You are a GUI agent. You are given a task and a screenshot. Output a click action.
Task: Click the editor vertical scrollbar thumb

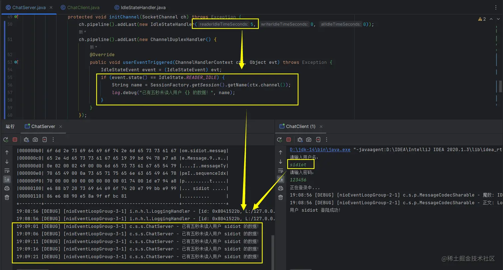point(501,86)
